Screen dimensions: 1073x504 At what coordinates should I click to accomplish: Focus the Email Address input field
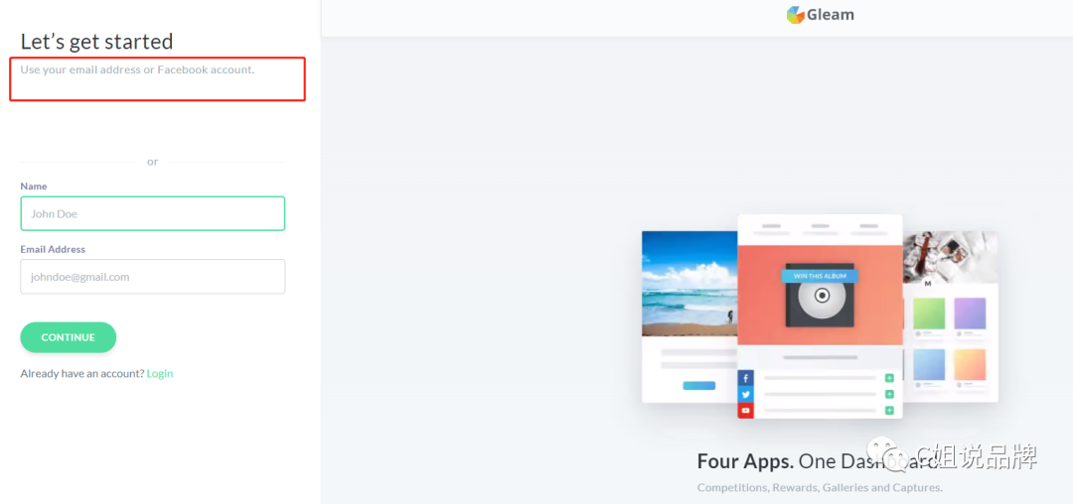153,277
